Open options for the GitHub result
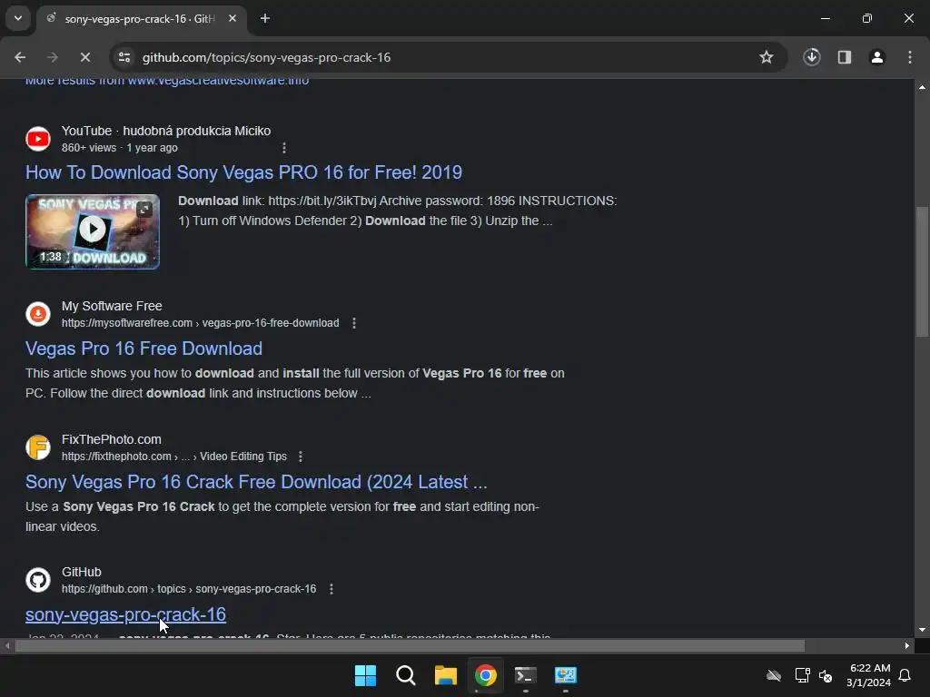 [331, 589]
